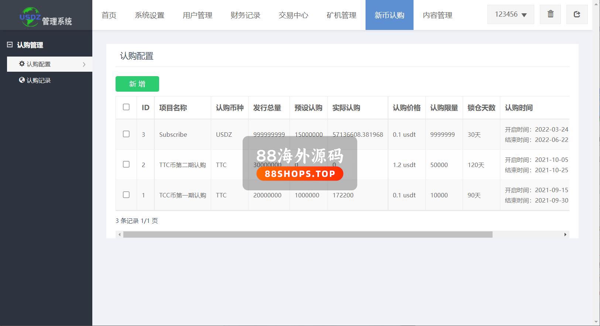
Task: Click the trash can icon in header
Action: click(550, 14)
